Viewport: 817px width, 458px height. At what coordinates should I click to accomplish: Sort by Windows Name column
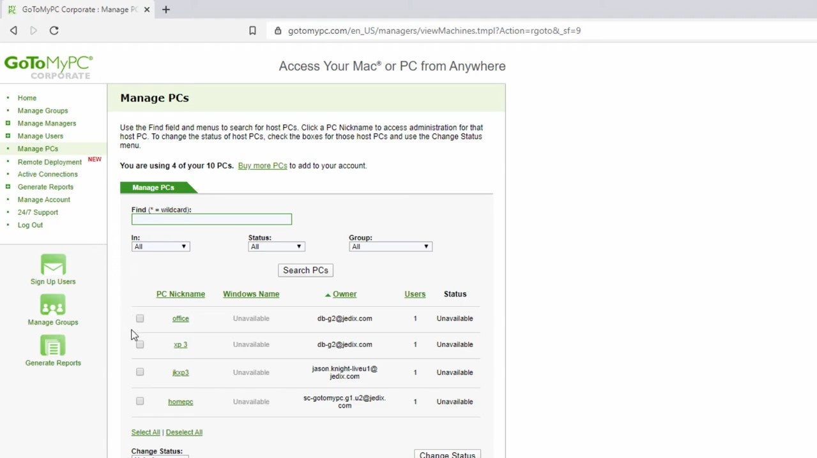pyautogui.click(x=251, y=294)
